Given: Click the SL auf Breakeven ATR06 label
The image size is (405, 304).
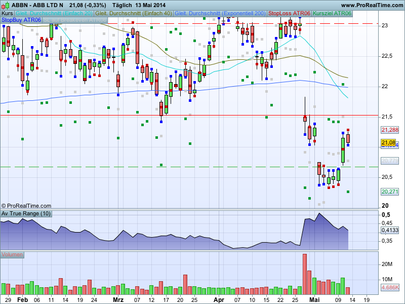Looking at the screenshot, I should (75, 20).
